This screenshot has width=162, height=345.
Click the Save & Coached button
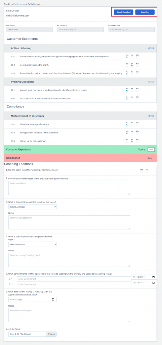[123, 12]
